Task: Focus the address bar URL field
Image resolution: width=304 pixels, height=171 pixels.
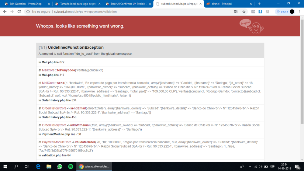Action: tap(85, 12)
